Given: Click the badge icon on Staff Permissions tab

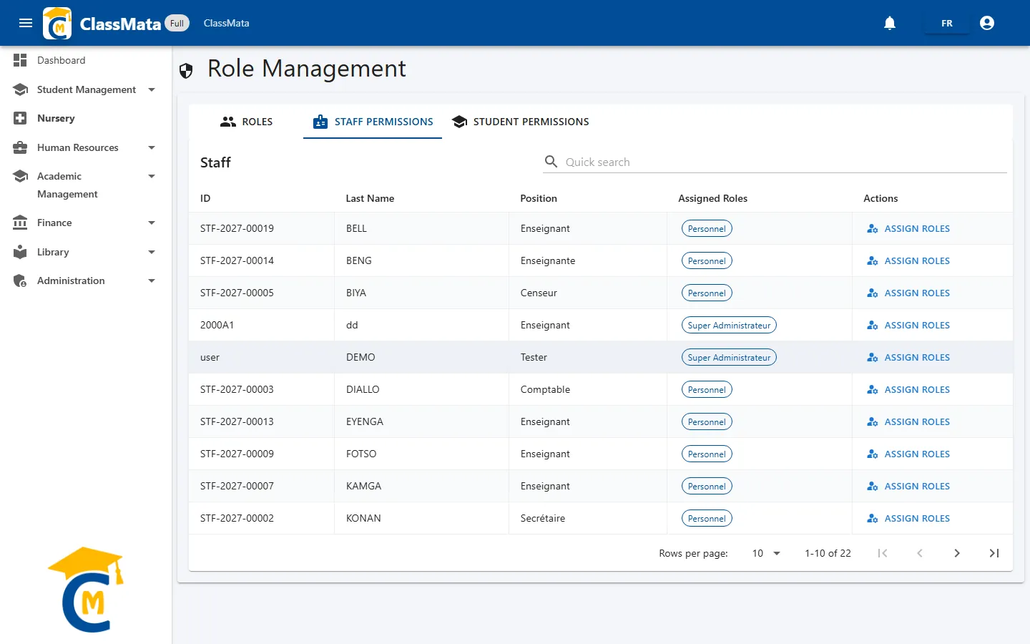Looking at the screenshot, I should click(320, 122).
